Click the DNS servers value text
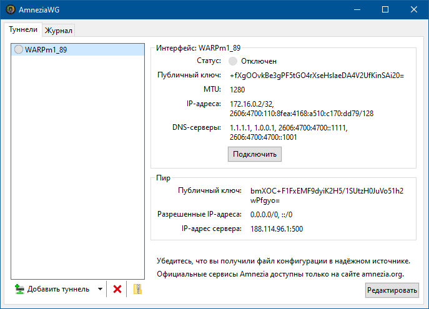 pyautogui.click(x=288, y=132)
